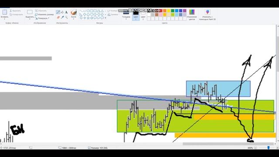Pick the orange palette color
Image resolution: width=279 pixels, height=157 pixels.
pyautogui.click(x=165, y=10)
